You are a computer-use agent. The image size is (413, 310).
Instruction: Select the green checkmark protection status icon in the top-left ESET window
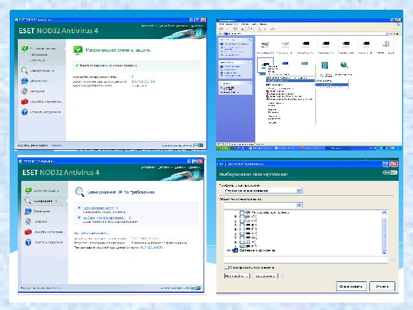click(25, 48)
